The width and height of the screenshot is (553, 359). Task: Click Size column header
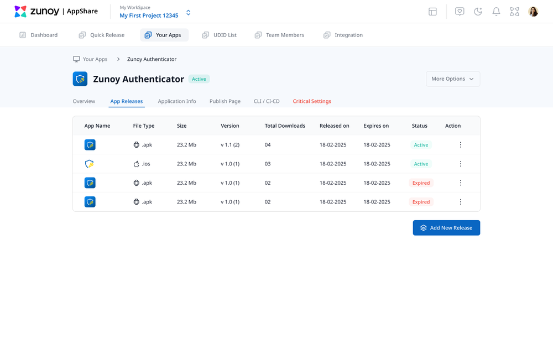click(x=181, y=126)
